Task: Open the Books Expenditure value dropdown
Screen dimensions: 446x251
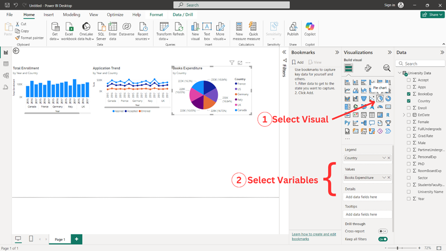Action: point(384,178)
